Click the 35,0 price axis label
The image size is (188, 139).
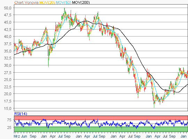pyautogui.click(x=8, y=51)
